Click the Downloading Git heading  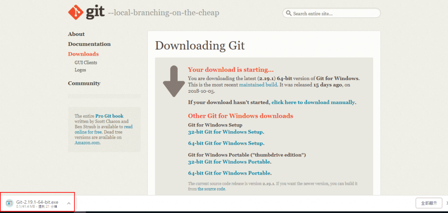200,45
